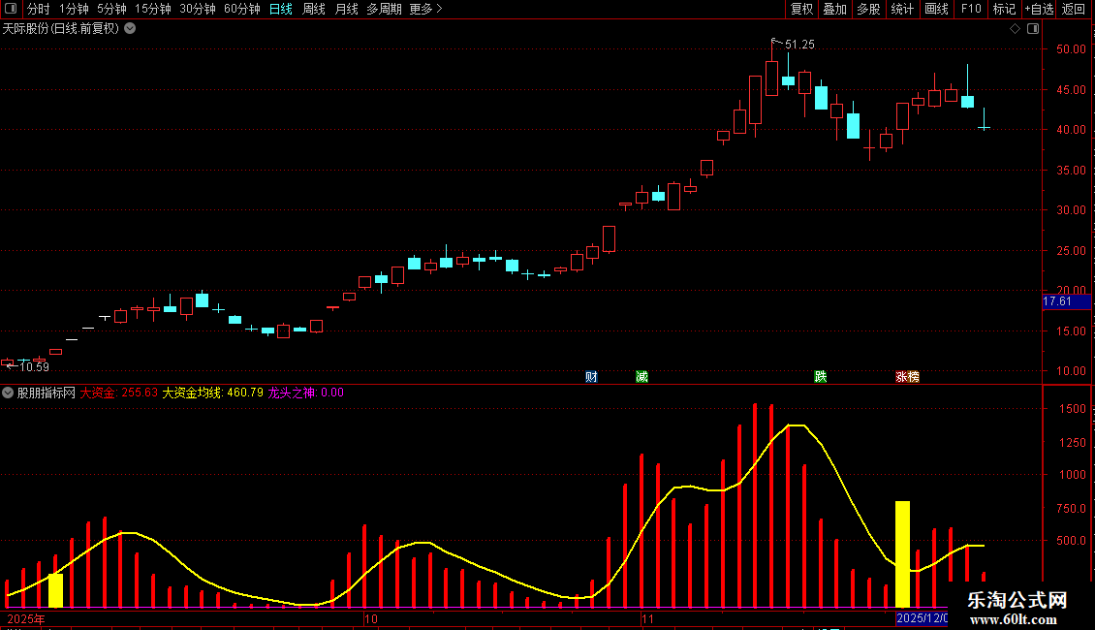1095x630 pixels.
Task: Click the small yellow bar at chart start
Action: (55, 591)
